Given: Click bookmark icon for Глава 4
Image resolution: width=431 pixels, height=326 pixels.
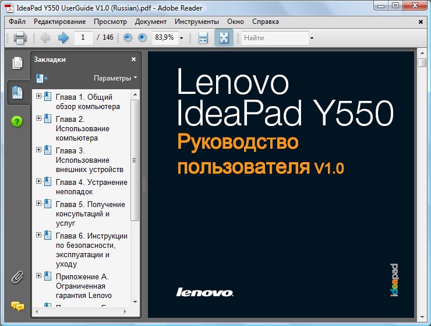Looking at the screenshot, I should point(48,181).
